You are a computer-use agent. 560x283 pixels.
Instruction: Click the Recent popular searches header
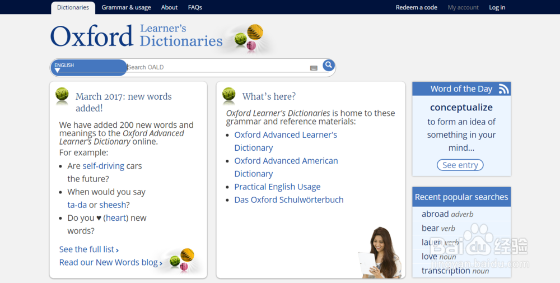tap(461, 197)
